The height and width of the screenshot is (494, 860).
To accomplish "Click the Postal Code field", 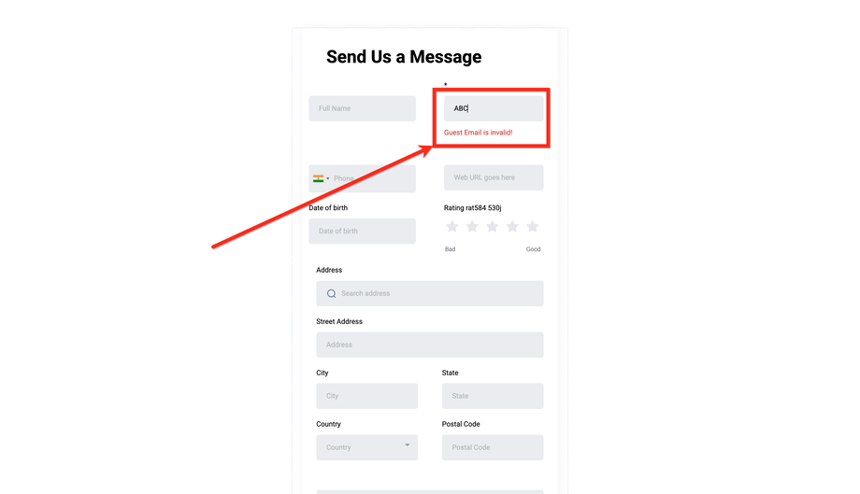I will pyautogui.click(x=493, y=447).
